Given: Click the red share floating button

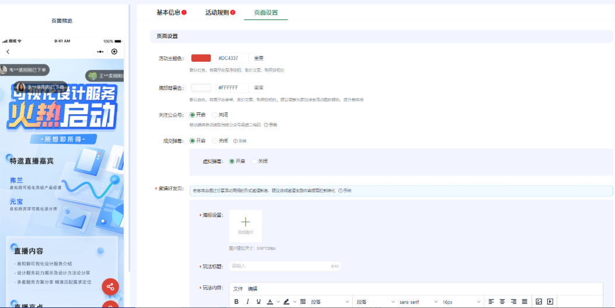Looking at the screenshot, I should point(110,286).
